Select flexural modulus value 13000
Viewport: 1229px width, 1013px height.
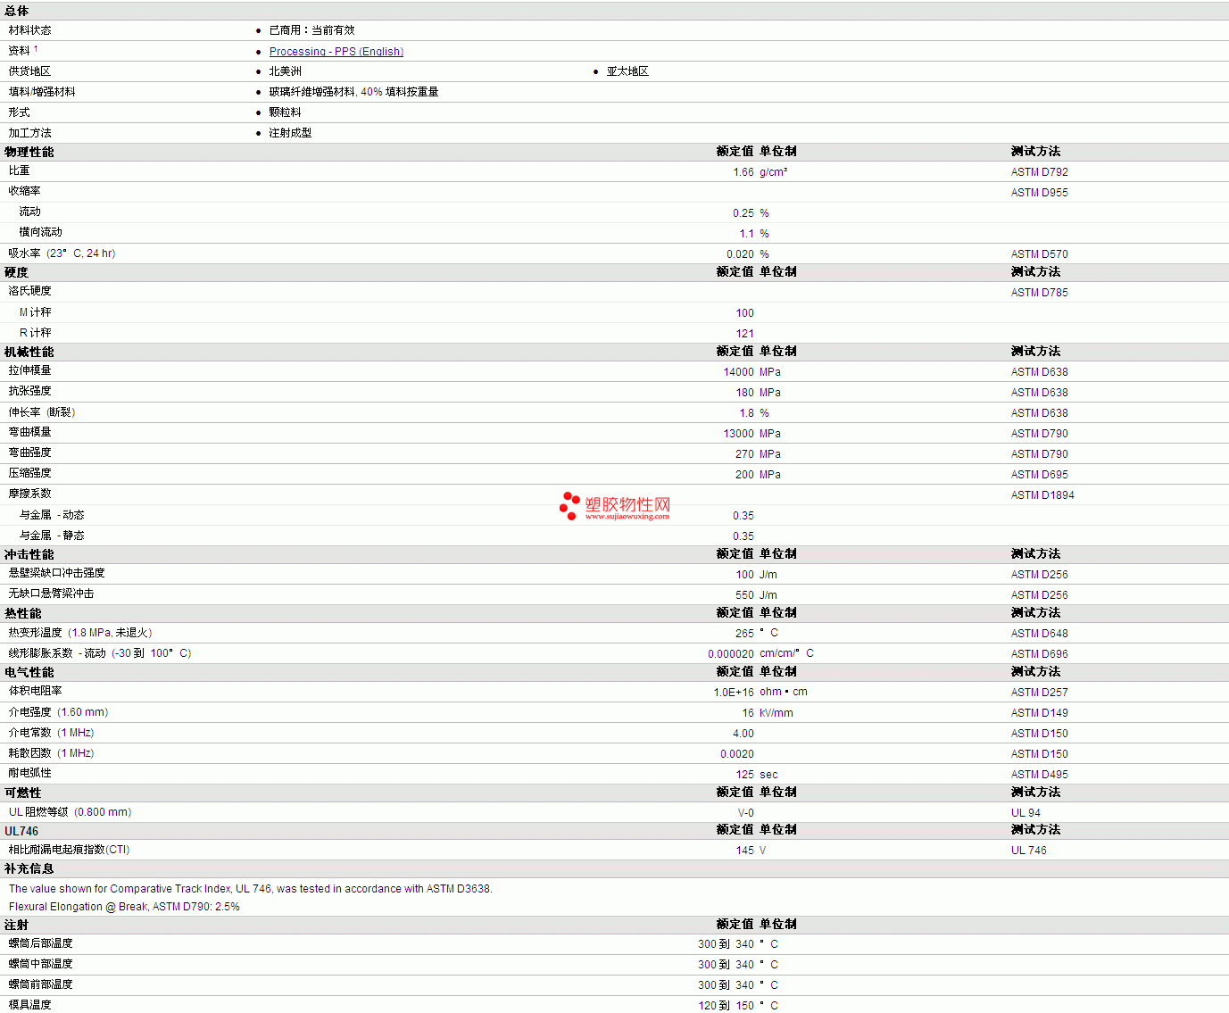[739, 434]
